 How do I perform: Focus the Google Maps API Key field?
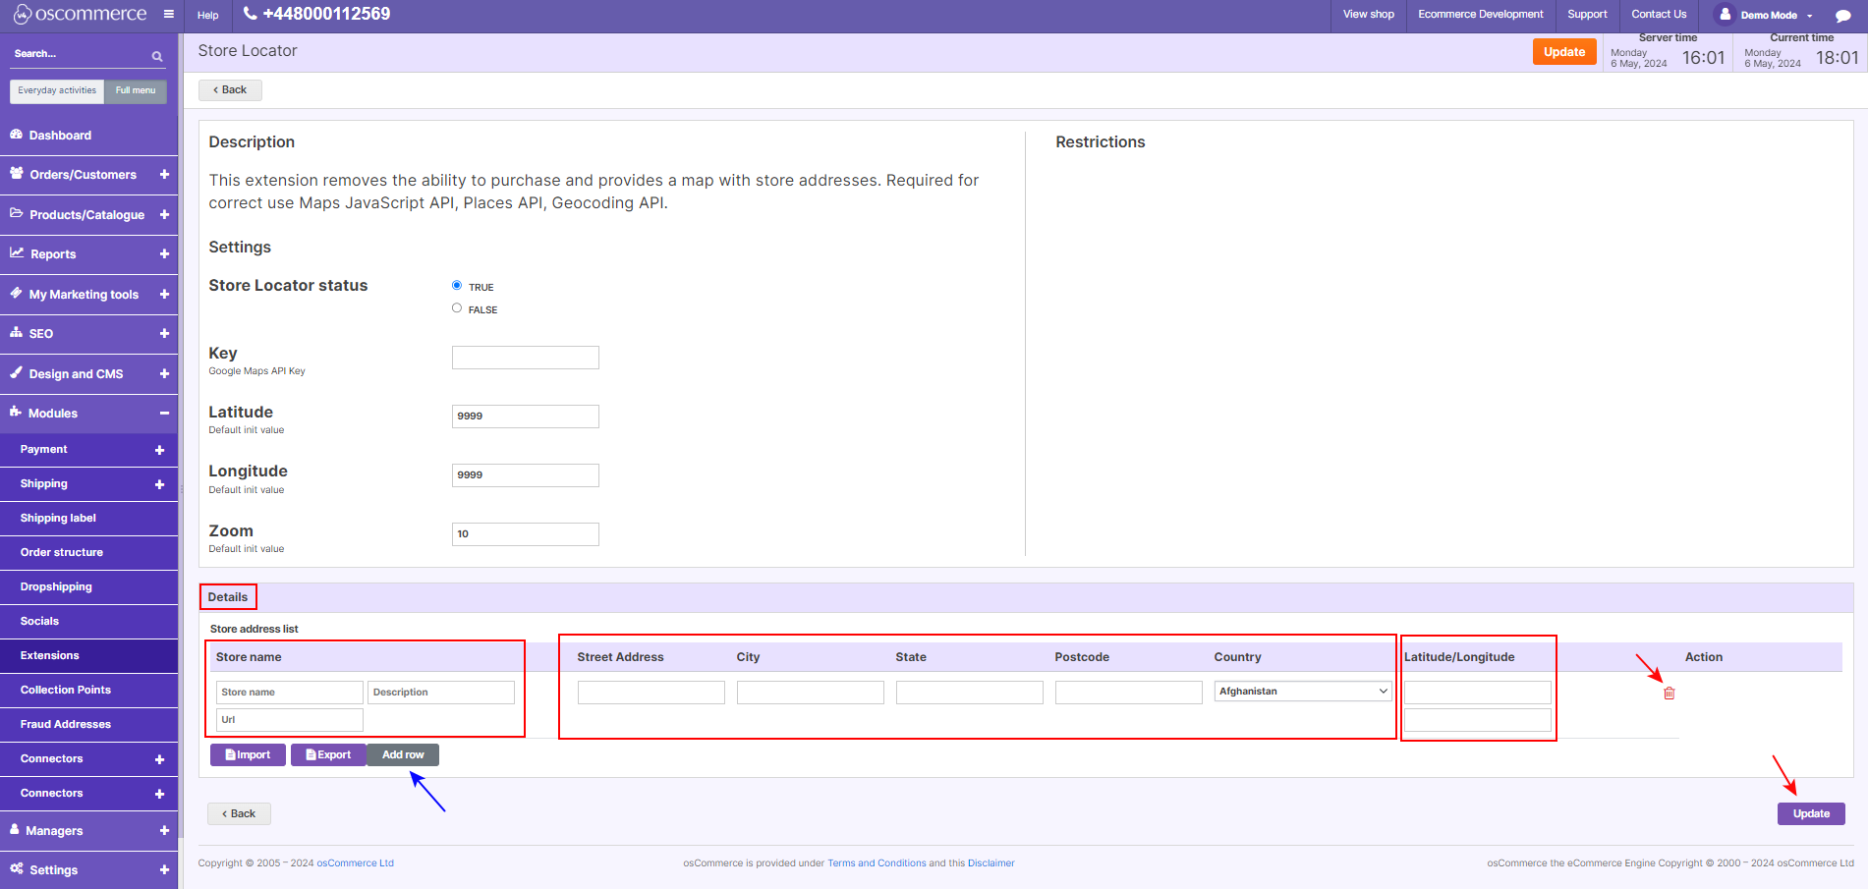click(525, 358)
